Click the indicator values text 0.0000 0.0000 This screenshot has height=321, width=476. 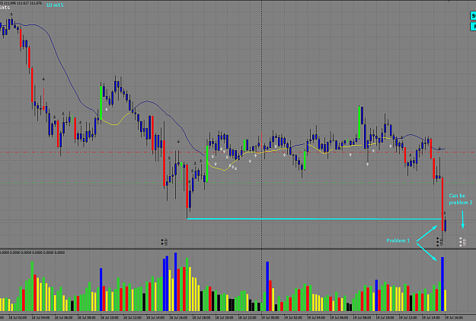pyautogui.click(x=33, y=252)
